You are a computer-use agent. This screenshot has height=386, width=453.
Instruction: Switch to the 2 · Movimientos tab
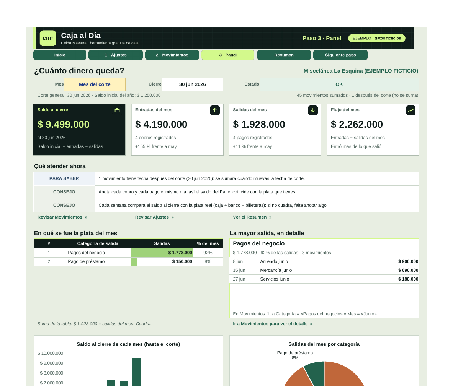click(x=172, y=55)
